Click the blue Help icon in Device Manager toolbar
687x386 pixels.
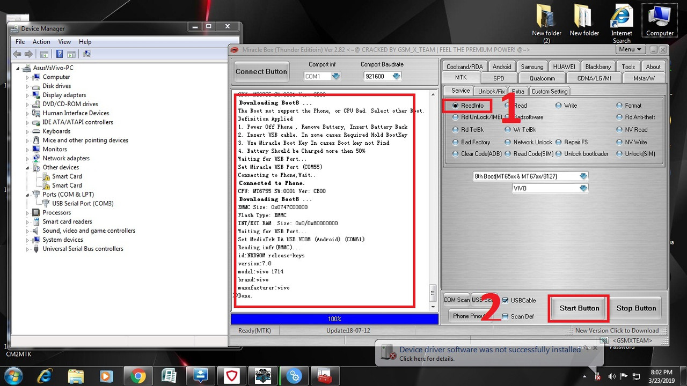pyautogui.click(x=60, y=54)
